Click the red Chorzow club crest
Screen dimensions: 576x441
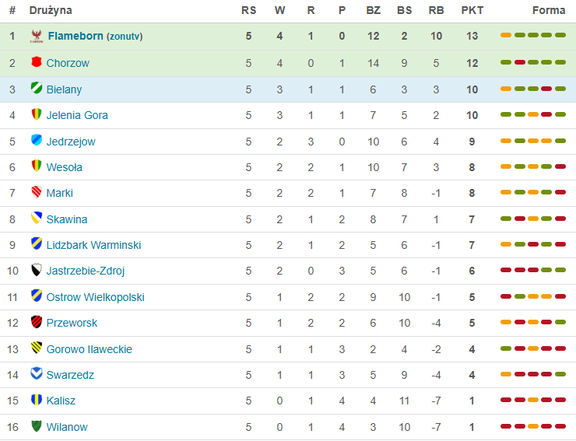(x=36, y=62)
